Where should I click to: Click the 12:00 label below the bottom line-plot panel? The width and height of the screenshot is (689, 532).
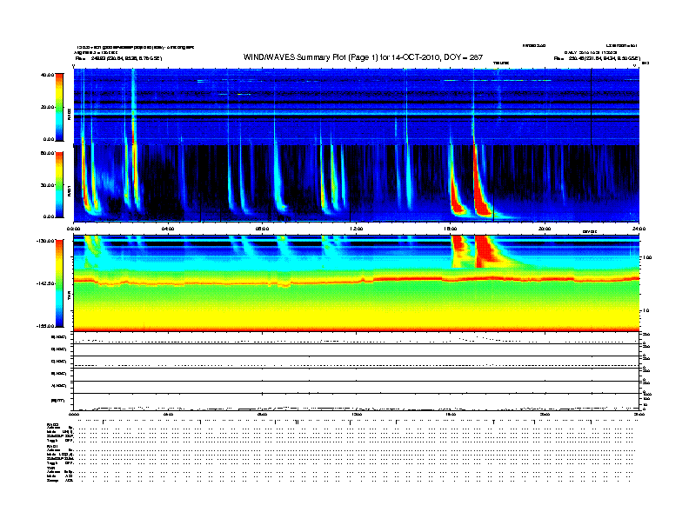click(x=357, y=415)
